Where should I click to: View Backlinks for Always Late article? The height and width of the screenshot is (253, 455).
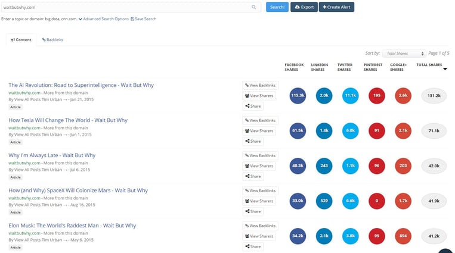pos(260,155)
